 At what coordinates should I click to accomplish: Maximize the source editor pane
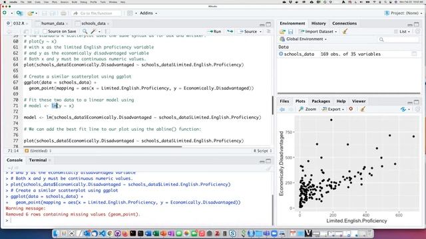pyautogui.click(x=268, y=24)
